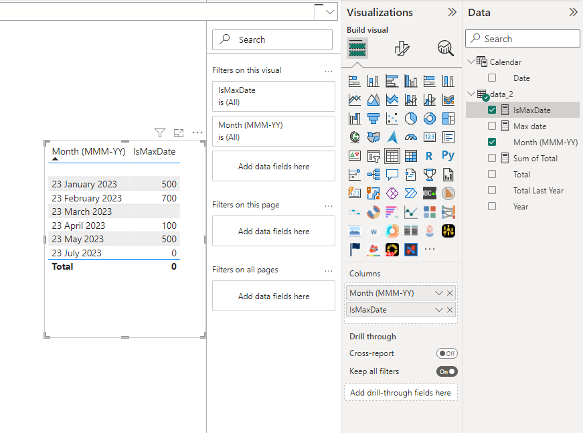Select the pie chart visual

[411, 118]
